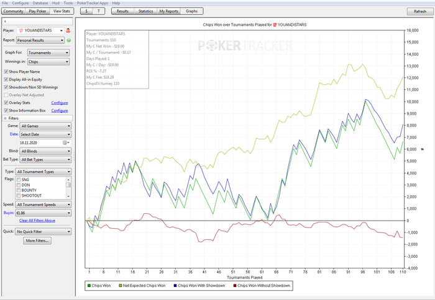Click the Net Expected Chips Won yellow swatch

pos(121,286)
